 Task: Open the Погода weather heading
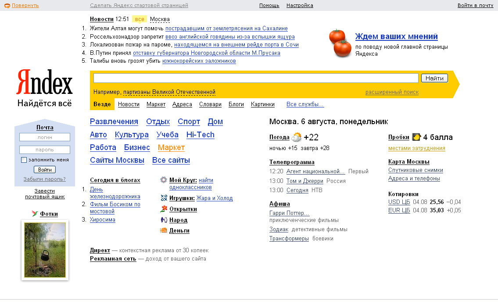click(x=279, y=137)
